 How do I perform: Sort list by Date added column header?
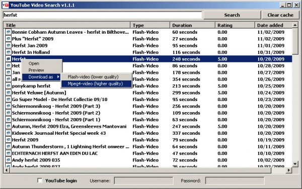[x=273, y=25]
